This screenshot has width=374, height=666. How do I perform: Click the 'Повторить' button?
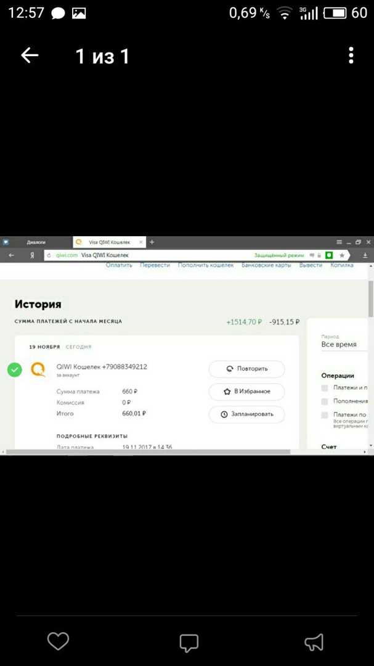click(x=246, y=369)
